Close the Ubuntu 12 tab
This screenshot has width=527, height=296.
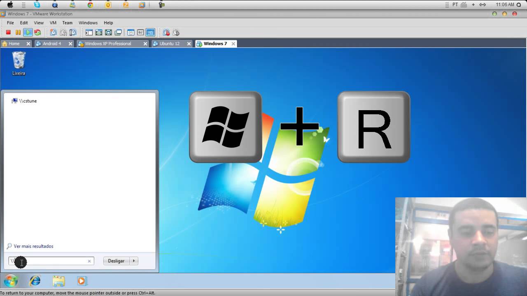189,44
